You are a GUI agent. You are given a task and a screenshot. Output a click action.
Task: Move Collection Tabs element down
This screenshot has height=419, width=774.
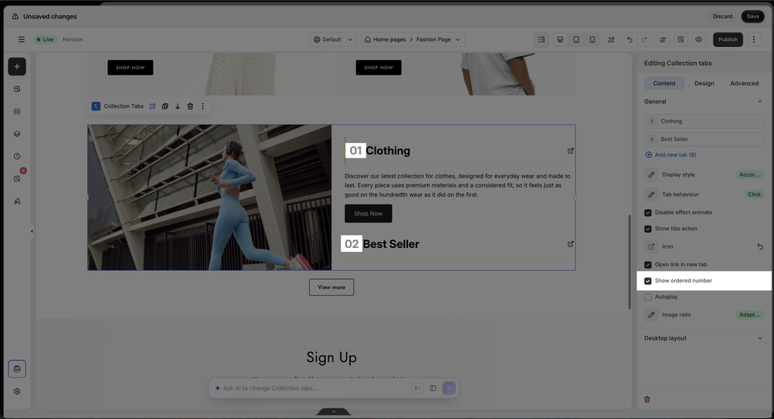(178, 106)
